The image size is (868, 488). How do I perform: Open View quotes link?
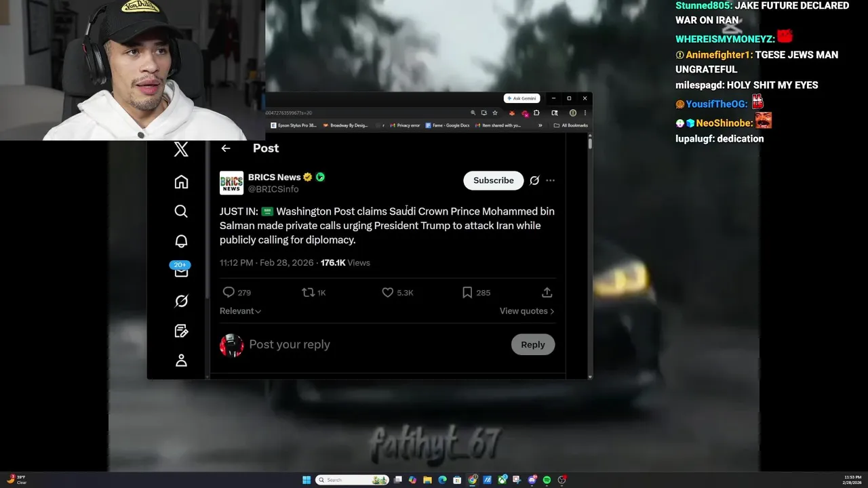527,311
